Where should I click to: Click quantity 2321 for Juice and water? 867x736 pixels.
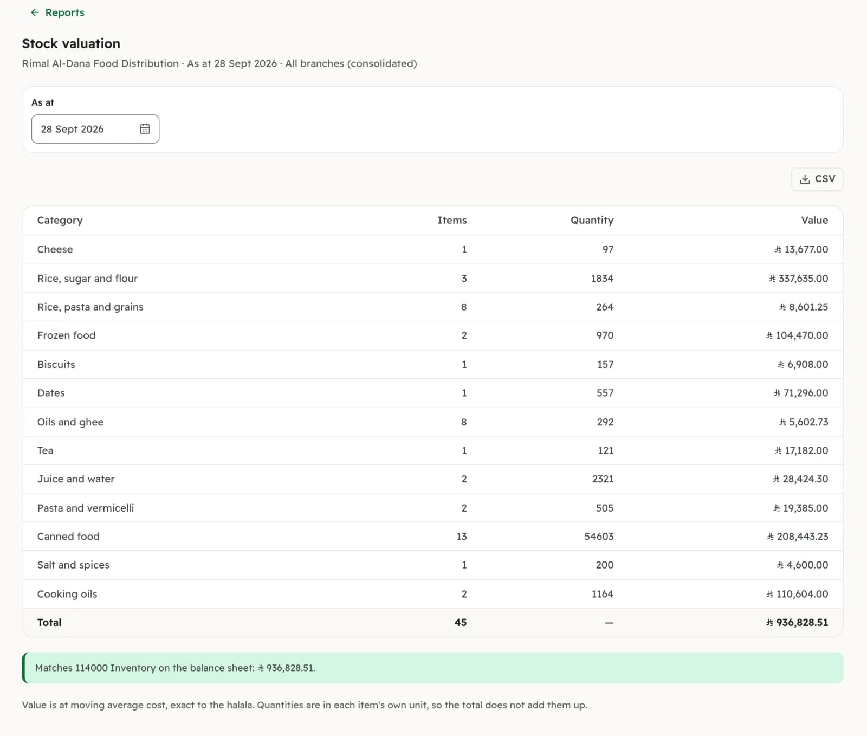pyautogui.click(x=603, y=479)
